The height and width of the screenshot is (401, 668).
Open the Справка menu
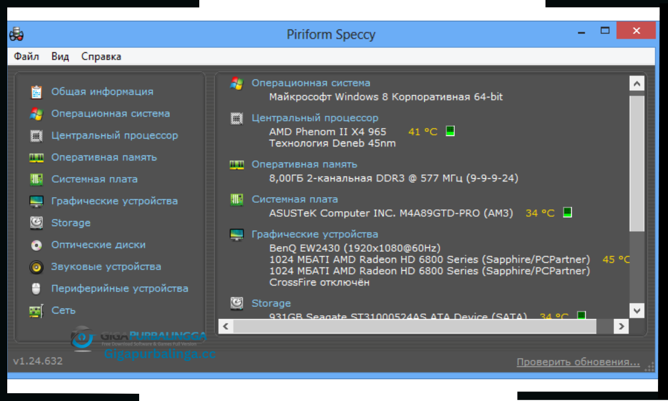(101, 56)
